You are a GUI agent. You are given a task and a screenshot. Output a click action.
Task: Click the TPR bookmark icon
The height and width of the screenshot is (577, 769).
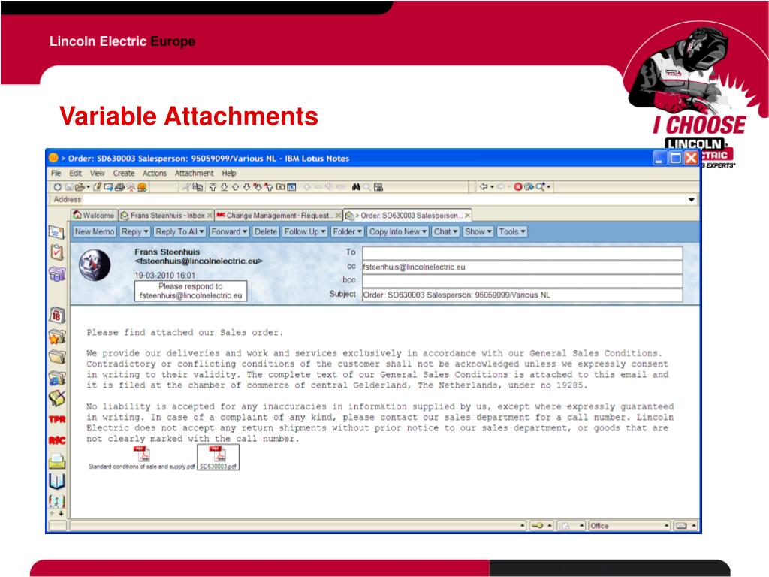click(57, 419)
